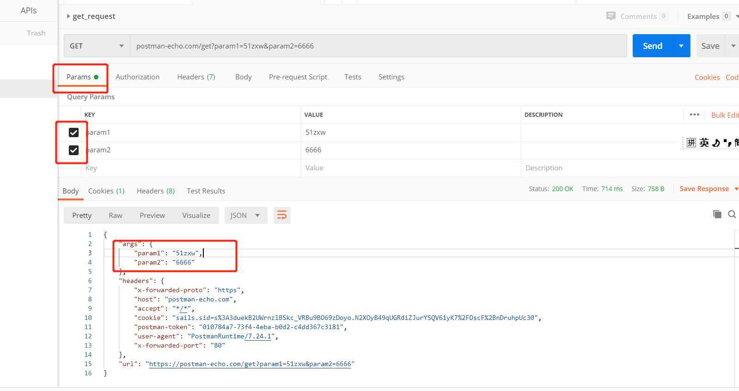
Task: Click the request URL input field
Action: [x=378, y=46]
